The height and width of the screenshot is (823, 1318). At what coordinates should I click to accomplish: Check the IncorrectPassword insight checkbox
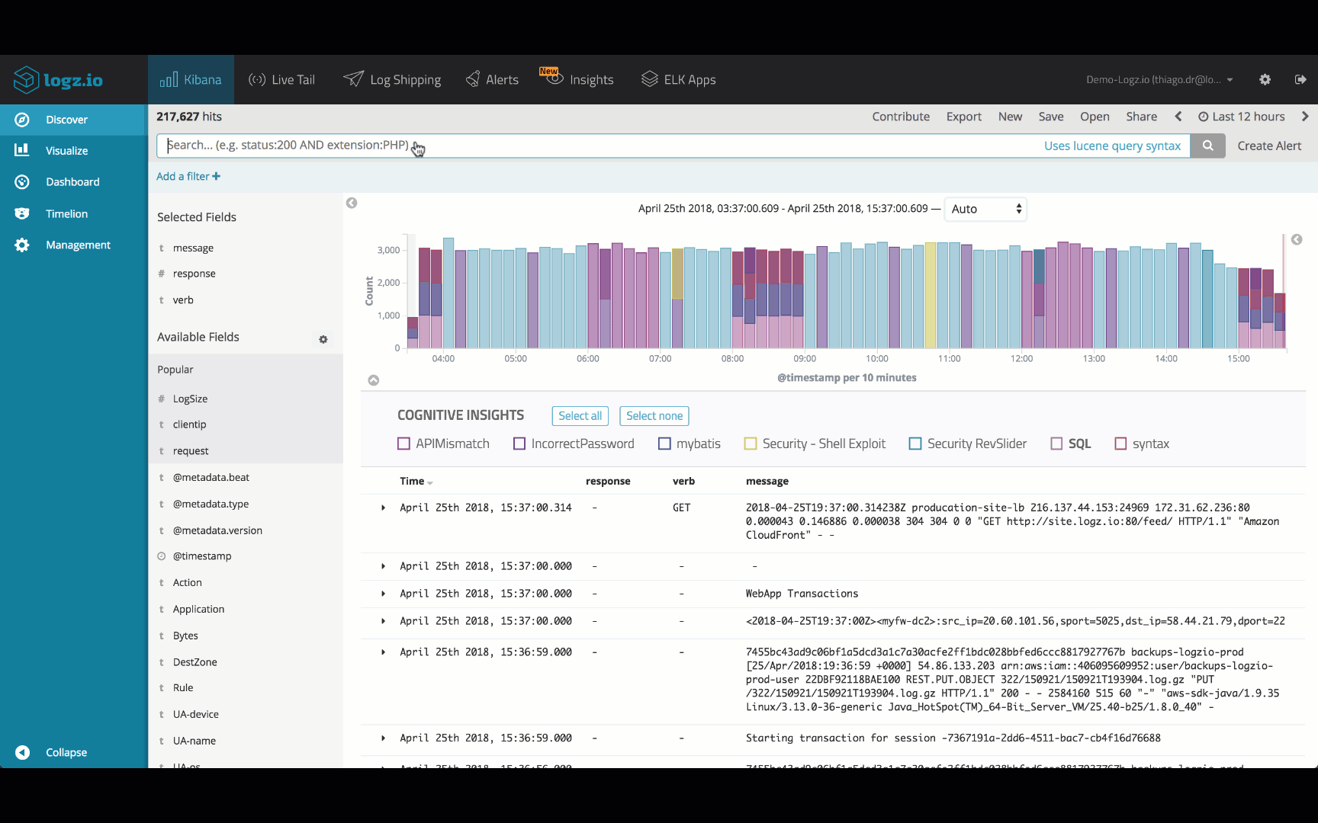(519, 444)
